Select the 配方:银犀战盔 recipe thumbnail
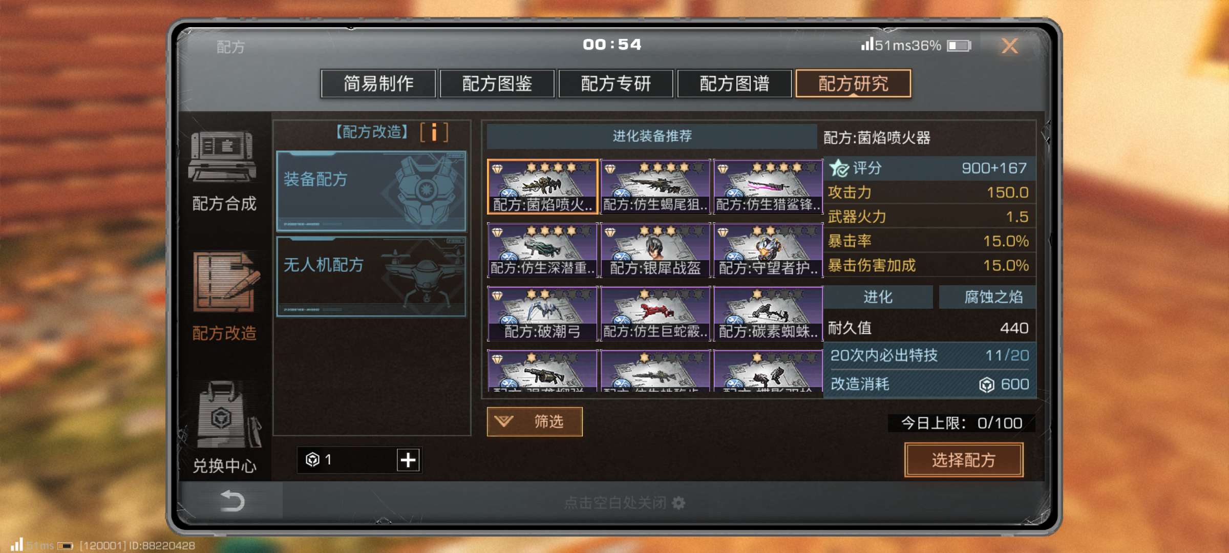Screen dimensions: 1229x553 coord(655,250)
